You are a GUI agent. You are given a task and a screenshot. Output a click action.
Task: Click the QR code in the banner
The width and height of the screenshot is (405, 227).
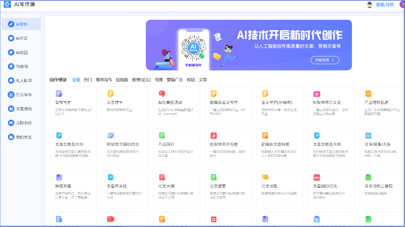click(193, 48)
